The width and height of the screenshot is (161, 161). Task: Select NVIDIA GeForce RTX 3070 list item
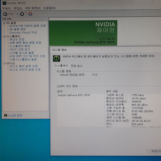click(x=74, y=95)
